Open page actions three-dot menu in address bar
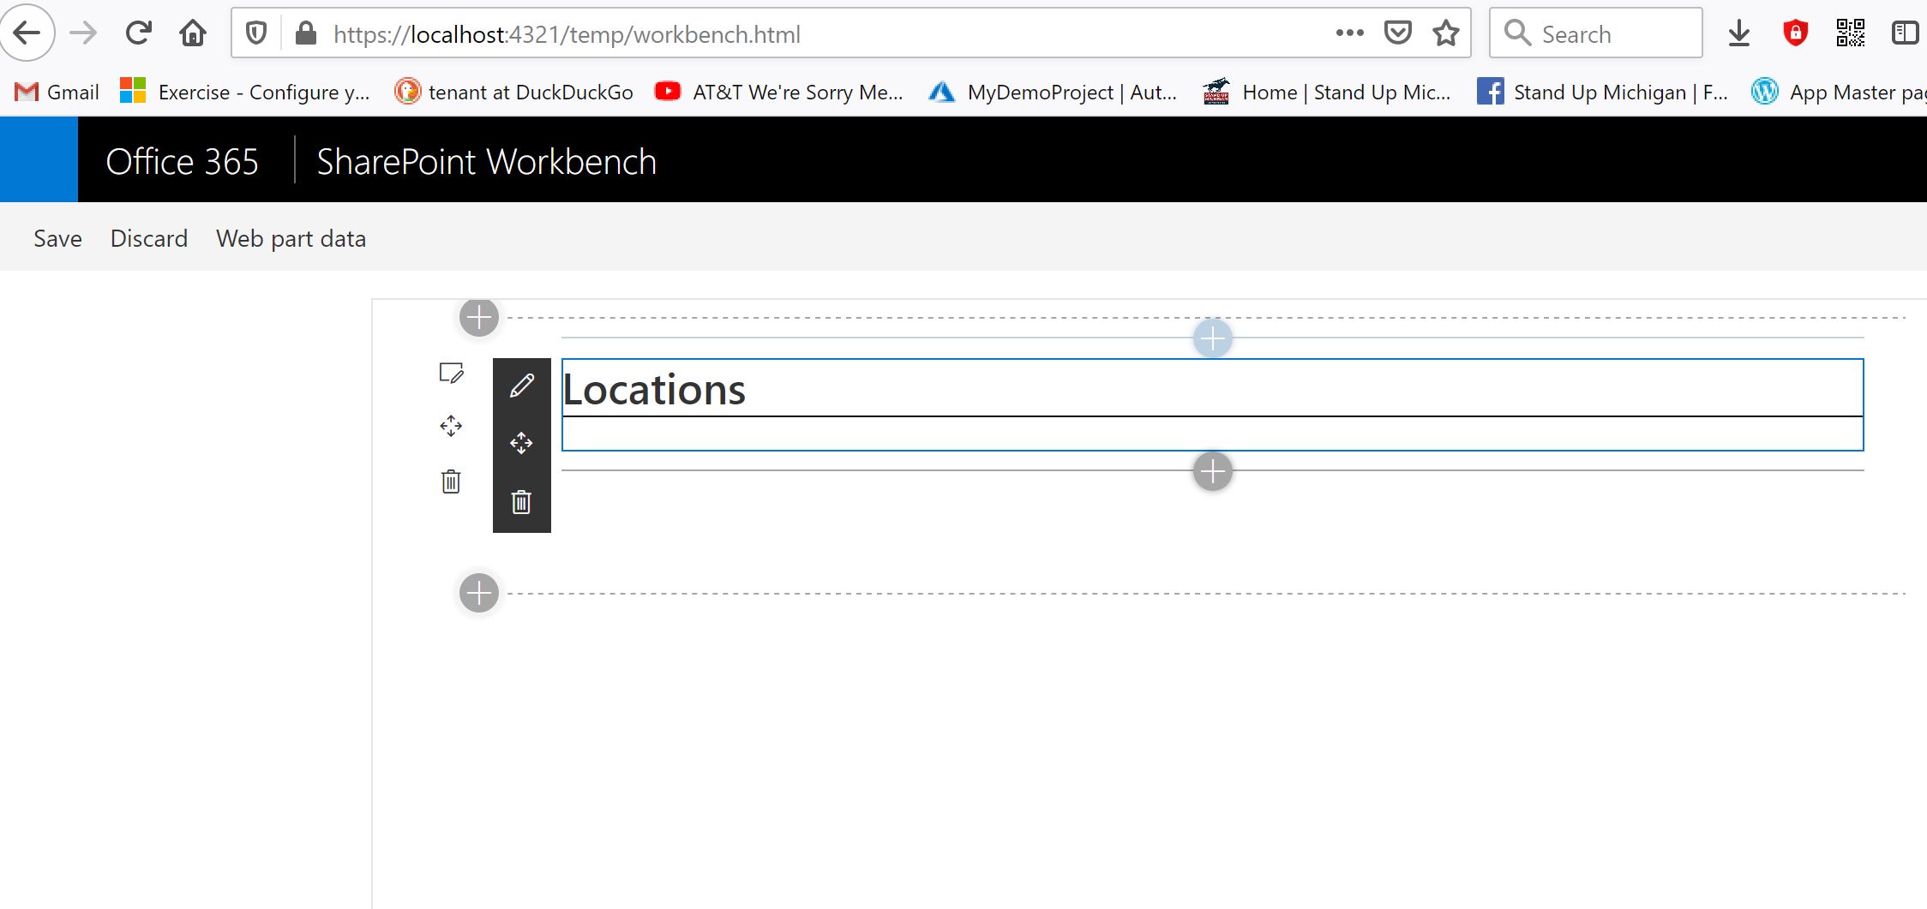The height and width of the screenshot is (909, 1927). pos(1349,33)
